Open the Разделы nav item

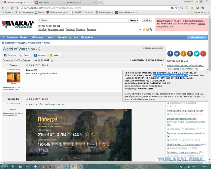[12, 37]
